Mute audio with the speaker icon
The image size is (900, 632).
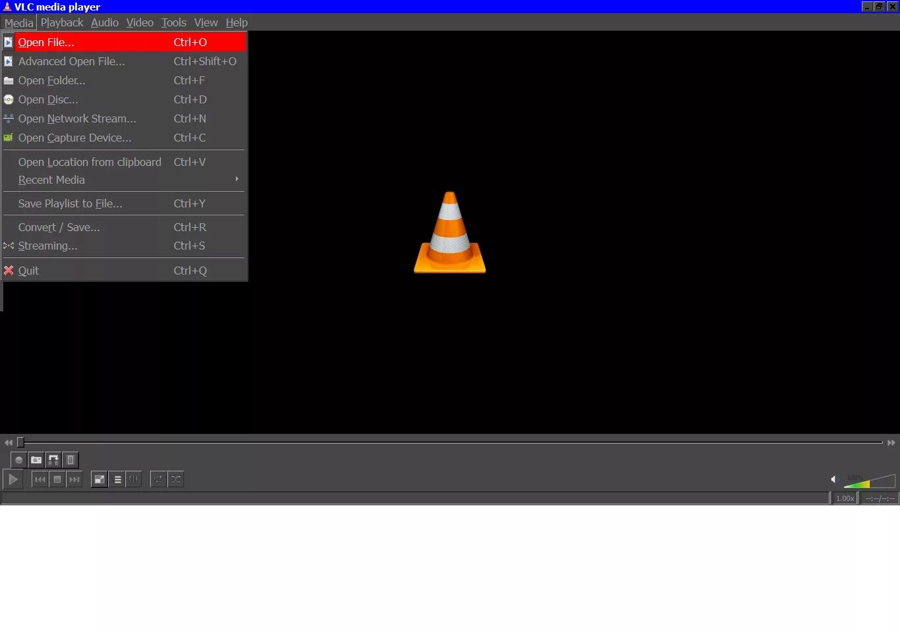click(834, 479)
